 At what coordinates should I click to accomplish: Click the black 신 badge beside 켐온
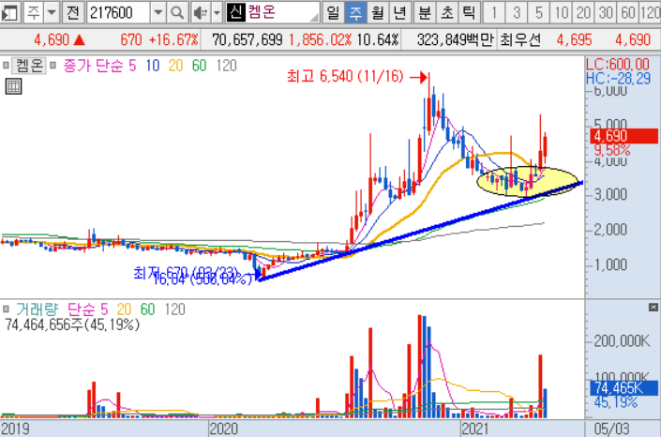tap(235, 12)
